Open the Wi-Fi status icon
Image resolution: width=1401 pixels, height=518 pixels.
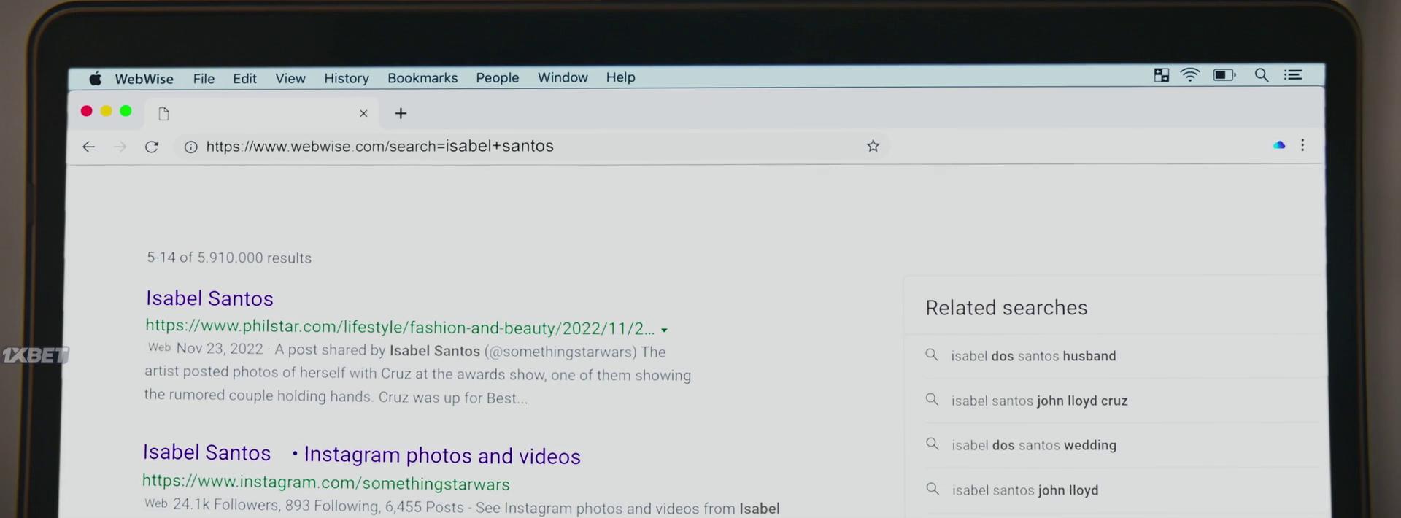pos(1190,75)
